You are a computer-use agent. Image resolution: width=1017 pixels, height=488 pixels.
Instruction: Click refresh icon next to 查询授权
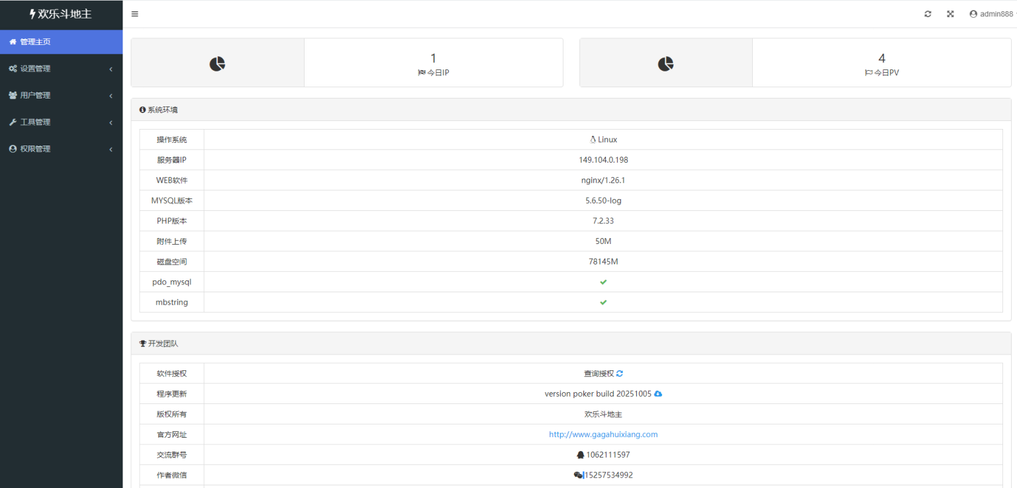[x=620, y=374]
